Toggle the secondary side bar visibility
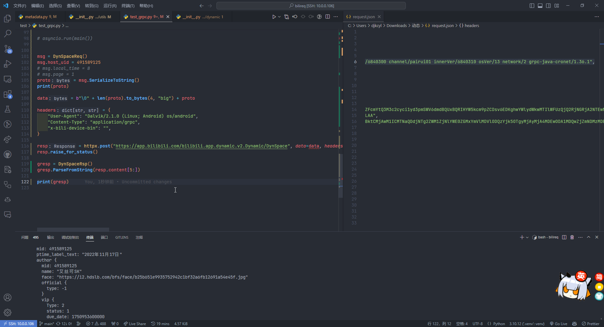The height and width of the screenshot is (327, 604). (548, 5)
